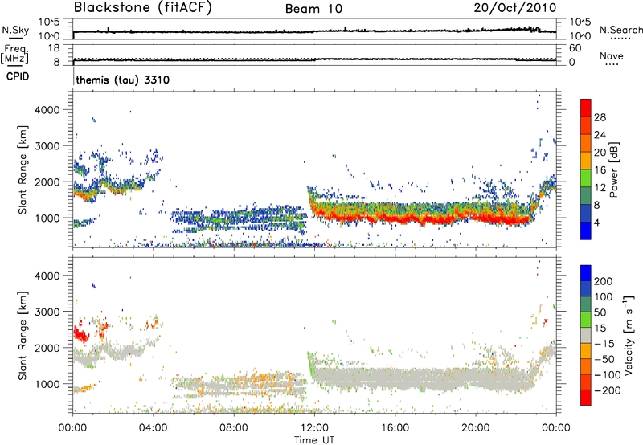Click the '50' label on Velocity colorbar

tap(600, 312)
